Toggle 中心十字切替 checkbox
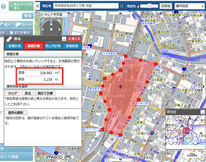This screenshot has width=206, height=162. point(42,14)
